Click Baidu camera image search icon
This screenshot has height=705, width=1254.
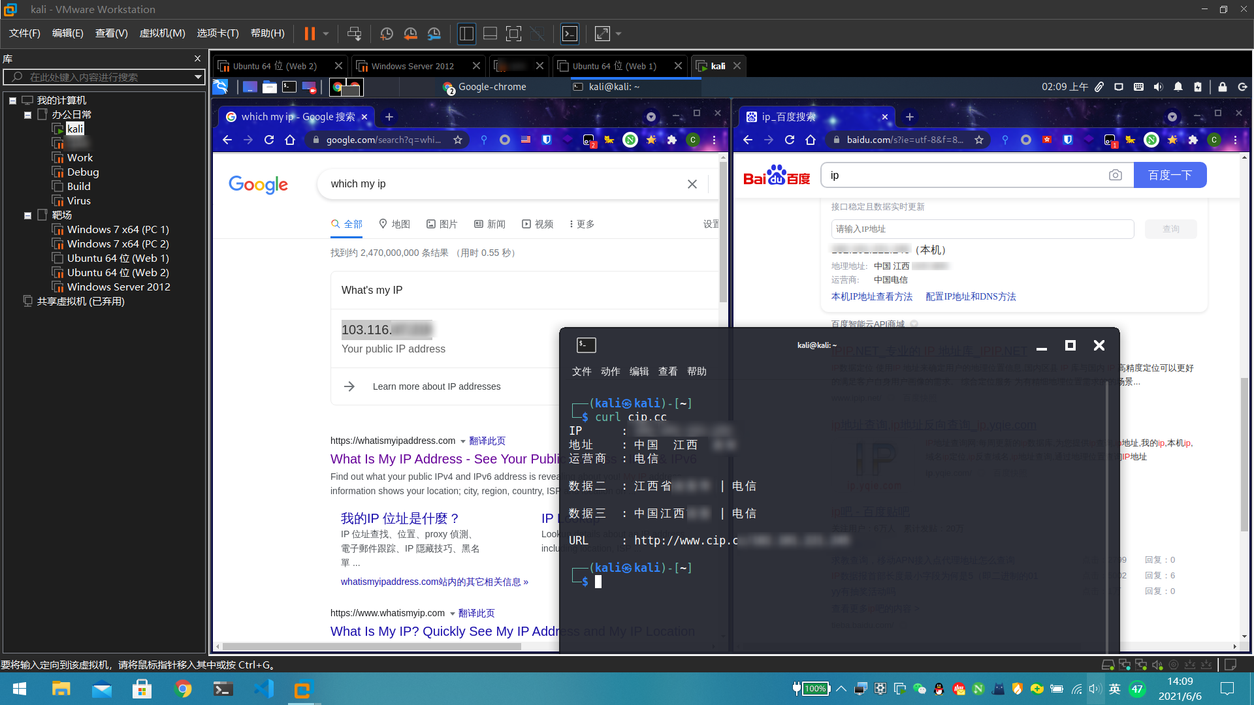click(1116, 175)
